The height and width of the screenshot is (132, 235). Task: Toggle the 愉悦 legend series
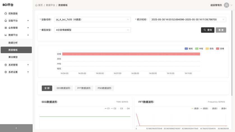coord(188,49)
